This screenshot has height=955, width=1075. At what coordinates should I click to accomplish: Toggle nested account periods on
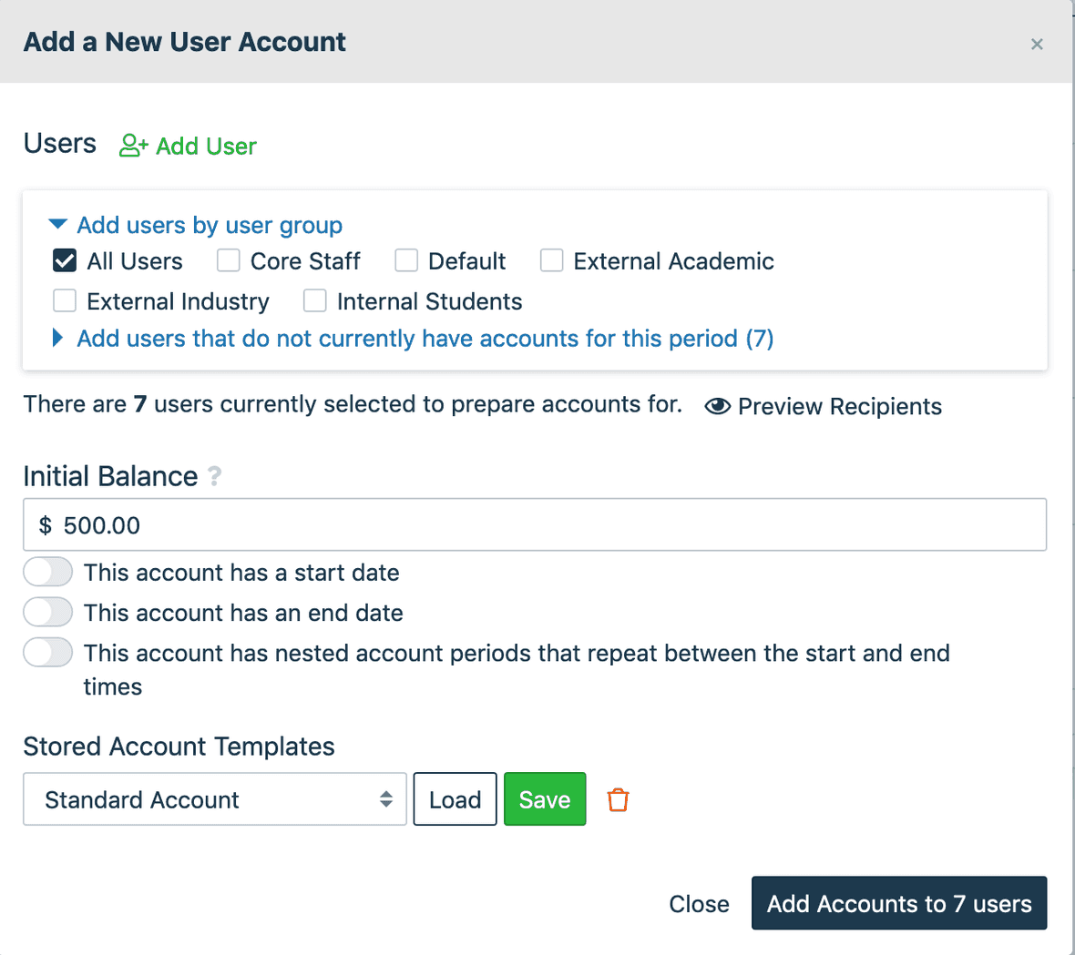pos(47,652)
